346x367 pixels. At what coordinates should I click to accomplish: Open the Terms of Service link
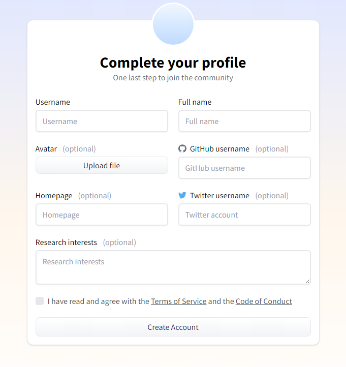coord(178,301)
